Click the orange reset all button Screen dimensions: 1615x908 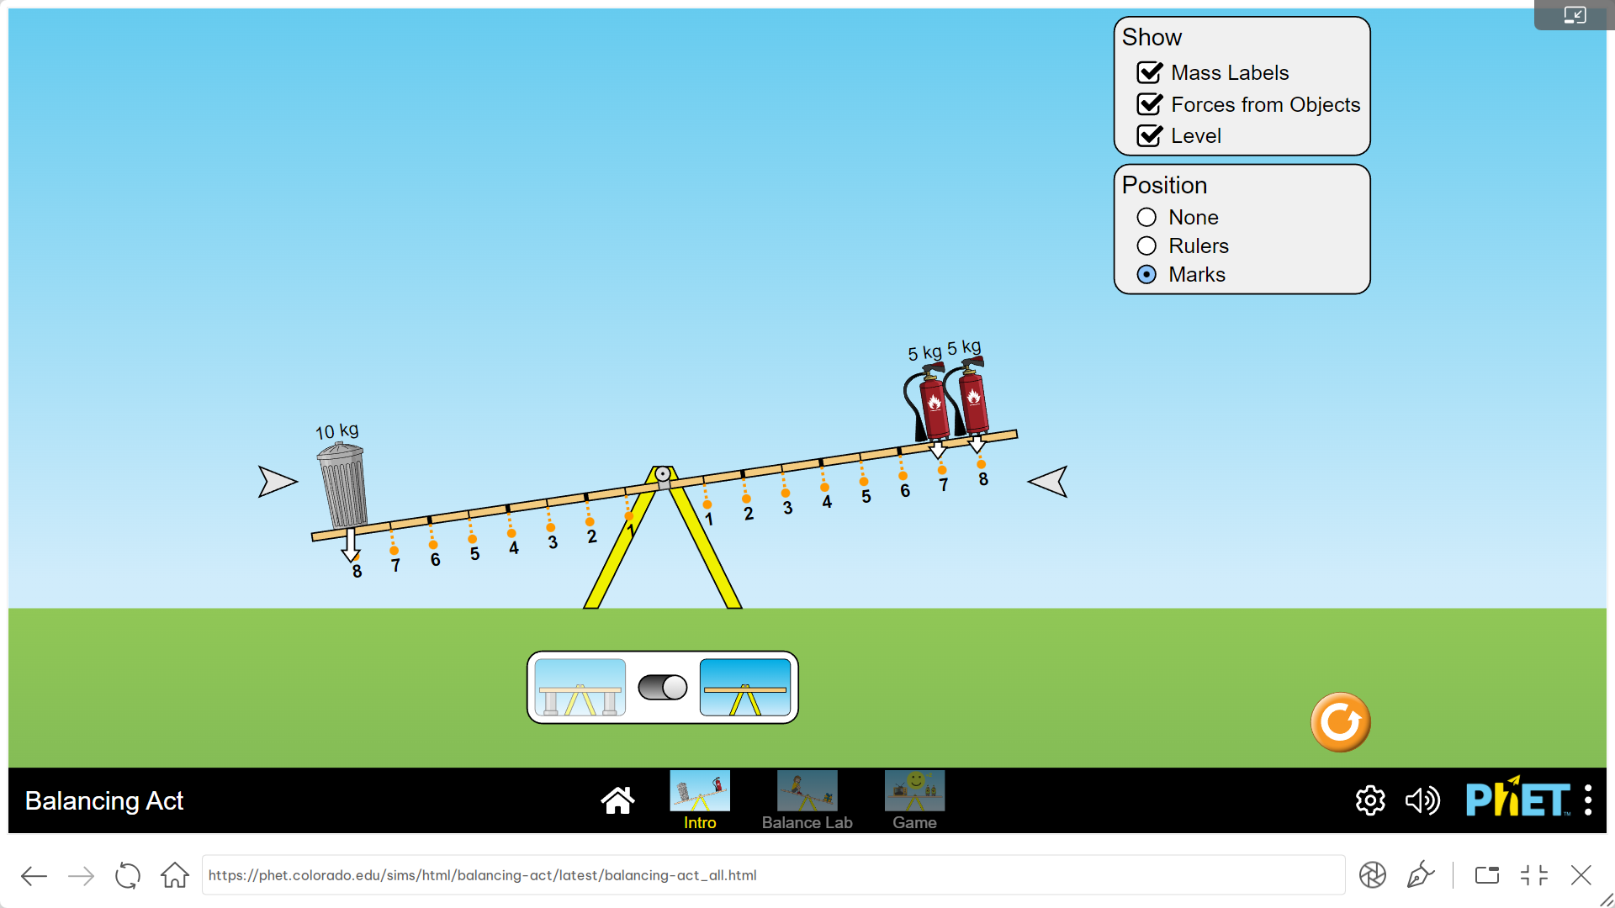(x=1340, y=722)
